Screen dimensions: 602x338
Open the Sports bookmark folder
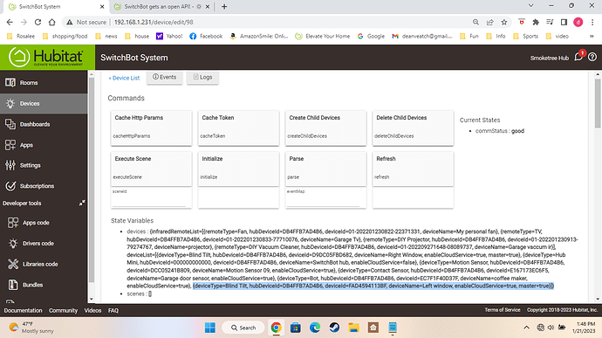point(525,36)
